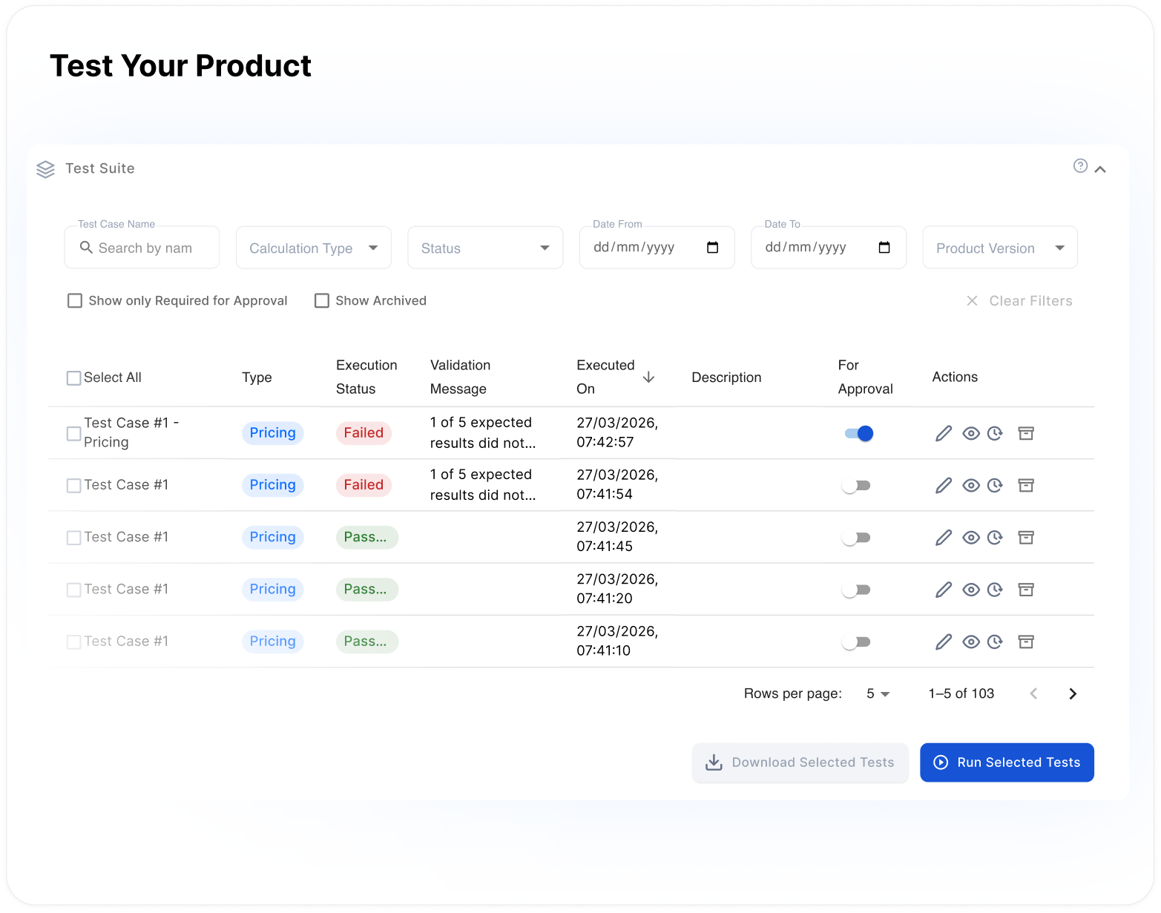
Task: Change the rows per page dropdown
Action: click(x=878, y=693)
